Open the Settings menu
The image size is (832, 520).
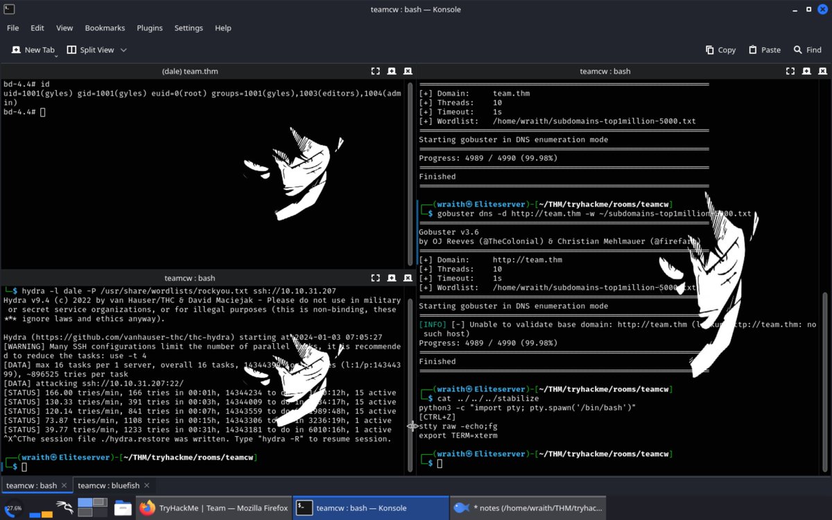tap(189, 28)
